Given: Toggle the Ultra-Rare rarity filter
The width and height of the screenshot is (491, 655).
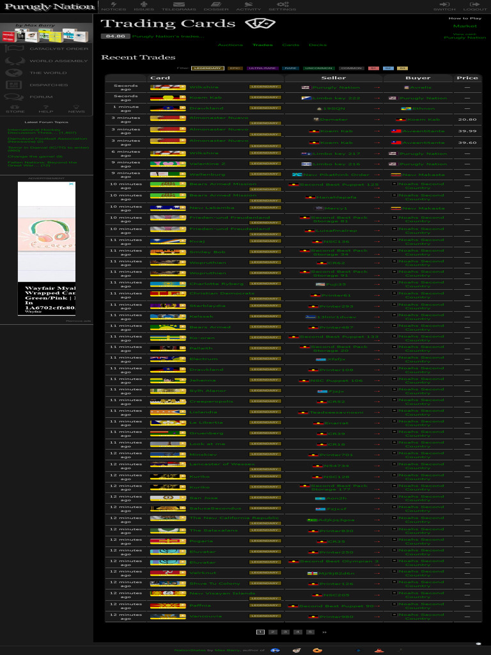Looking at the screenshot, I should [263, 68].
